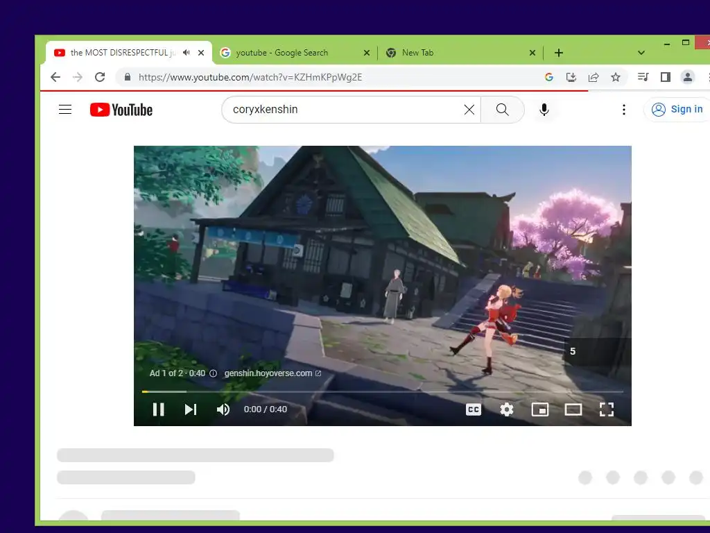The width and height of the screenshot is (710, 533).
Task: Click the ad info circle icon
Action: [x=214, y=373]
